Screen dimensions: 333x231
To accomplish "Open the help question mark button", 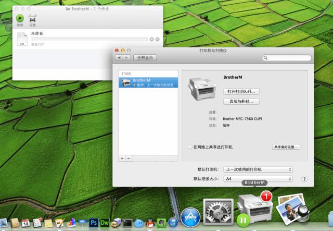I will click(304, 179).
